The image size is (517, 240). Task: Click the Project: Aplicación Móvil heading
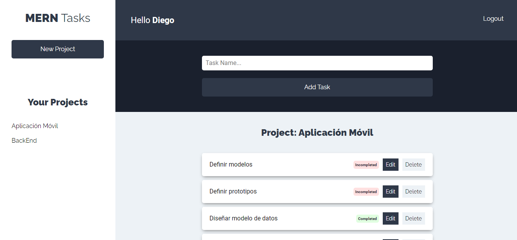pos(317,133)
